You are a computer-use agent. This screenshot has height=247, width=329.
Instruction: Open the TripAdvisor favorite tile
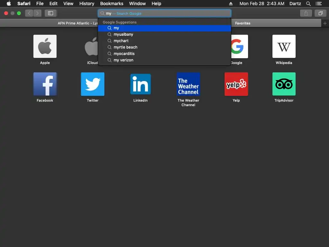[284, 84]
